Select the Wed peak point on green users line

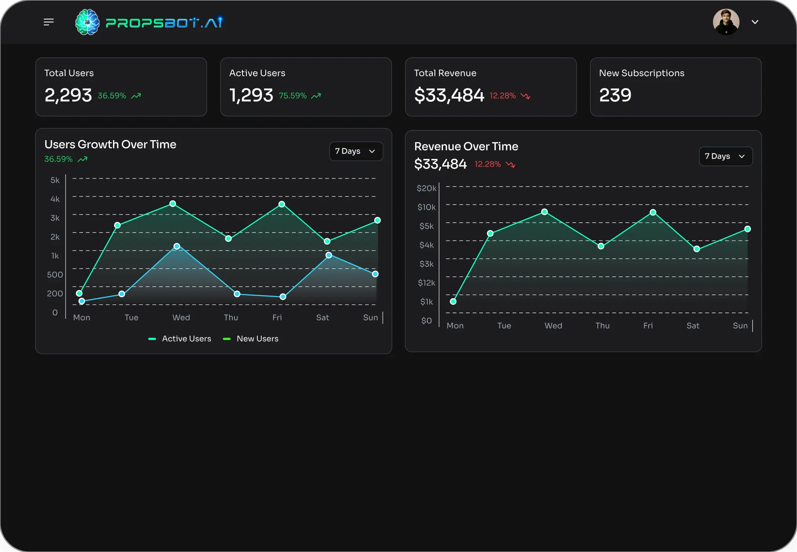click(x=173, y=203)
